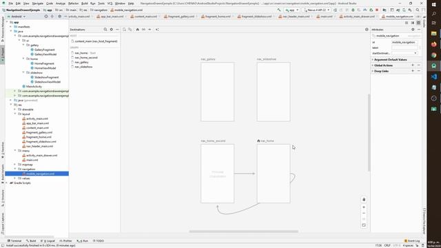Click the Add Action arrow icon
This screenshot has height=248, width=441.
[150, 30]
